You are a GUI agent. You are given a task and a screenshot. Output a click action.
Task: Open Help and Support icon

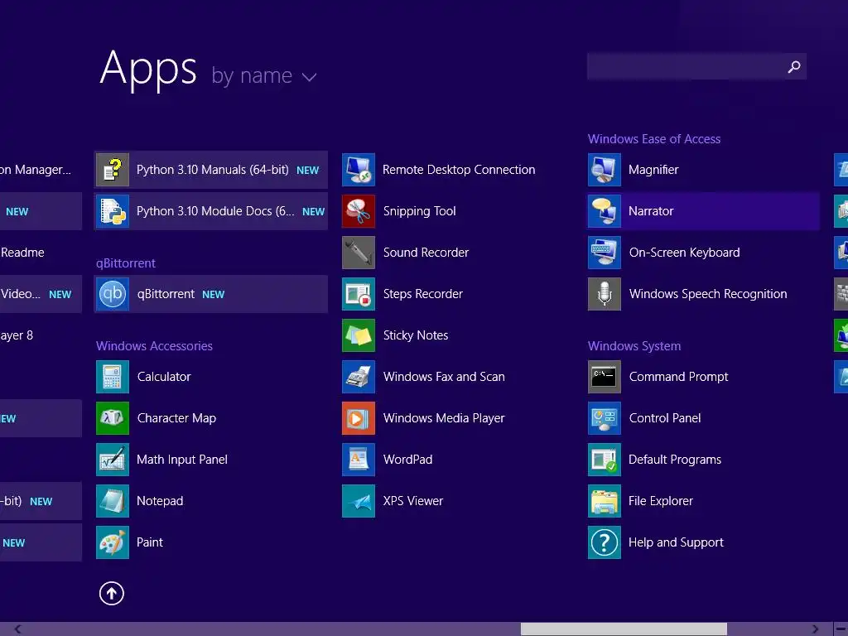605,542
